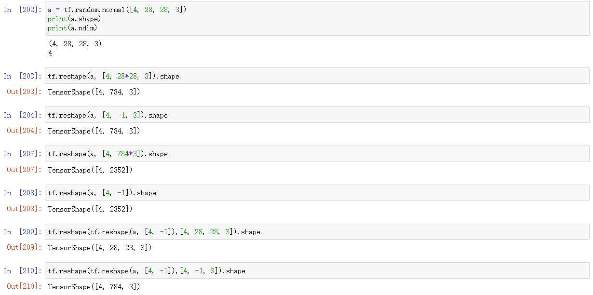The width and height of the screenshot is (593, 295).
Task: Select the In [204] prompt label
Action: coord(23,115)
